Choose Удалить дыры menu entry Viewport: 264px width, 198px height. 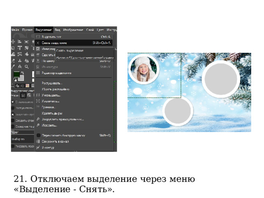[x=73, y=113]
